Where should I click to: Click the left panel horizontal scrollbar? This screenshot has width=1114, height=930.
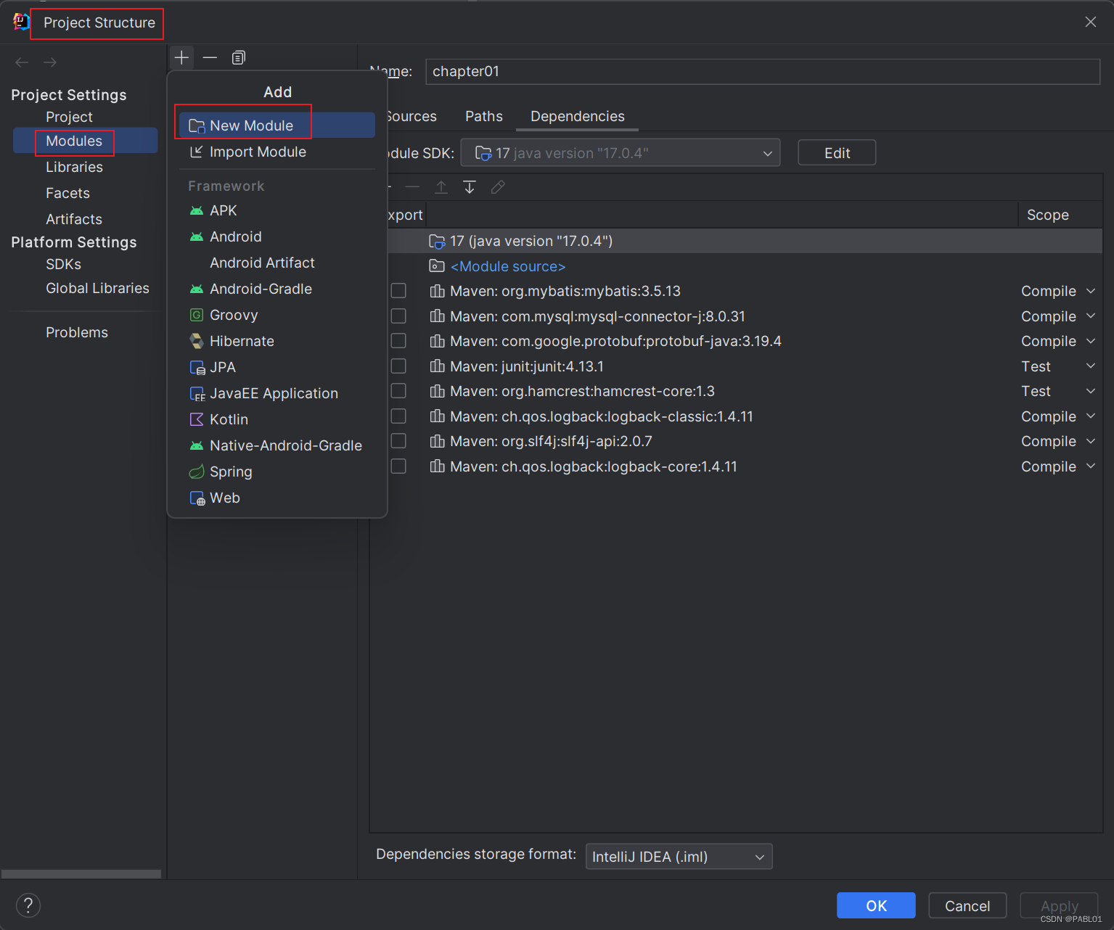81,874
